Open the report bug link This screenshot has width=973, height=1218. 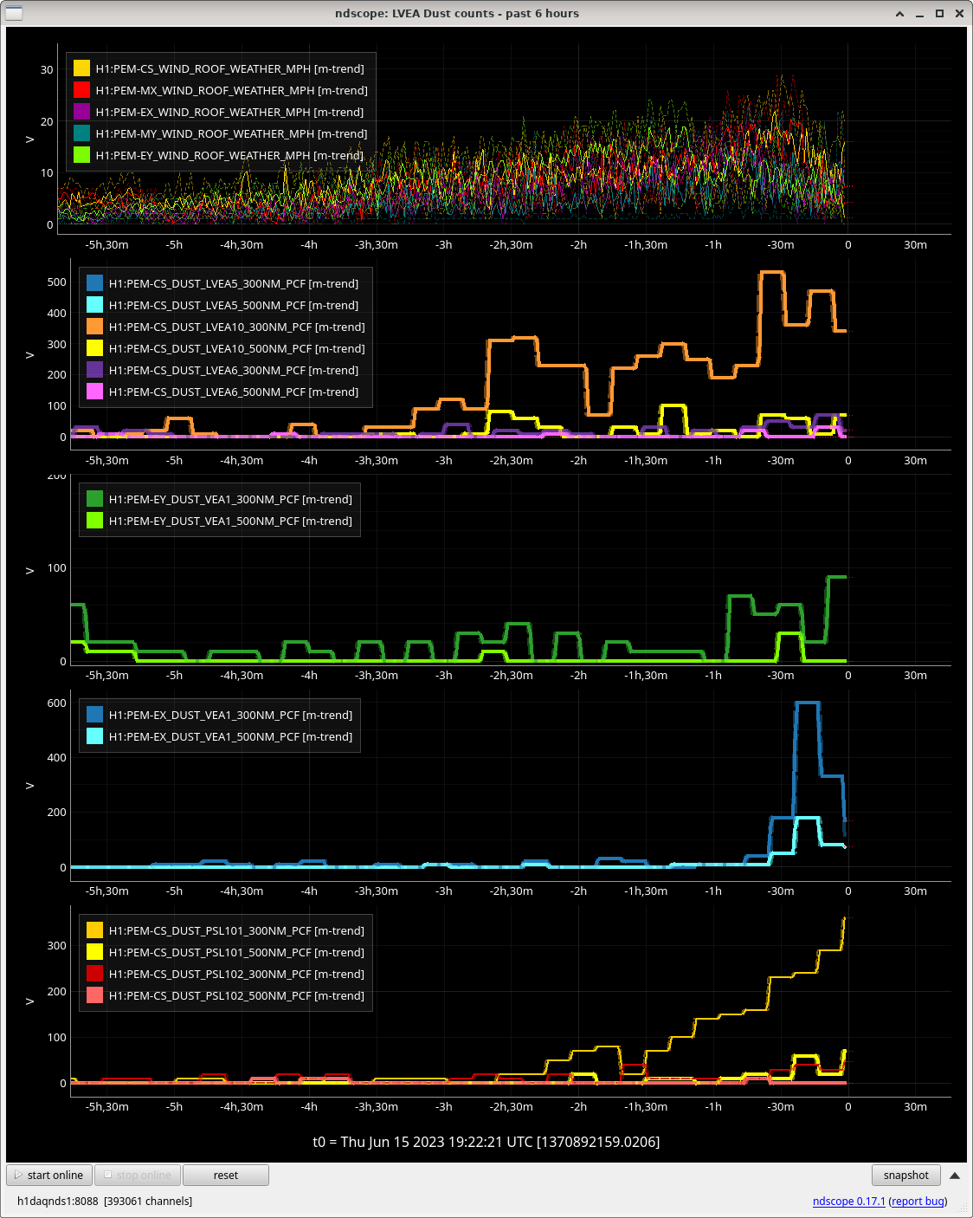(918, 1201)
